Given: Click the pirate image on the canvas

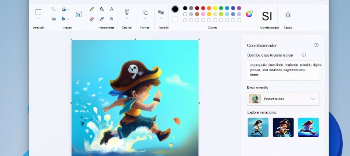Looking at the screenshot, I should pyautogui.click(x=135, y=98).
